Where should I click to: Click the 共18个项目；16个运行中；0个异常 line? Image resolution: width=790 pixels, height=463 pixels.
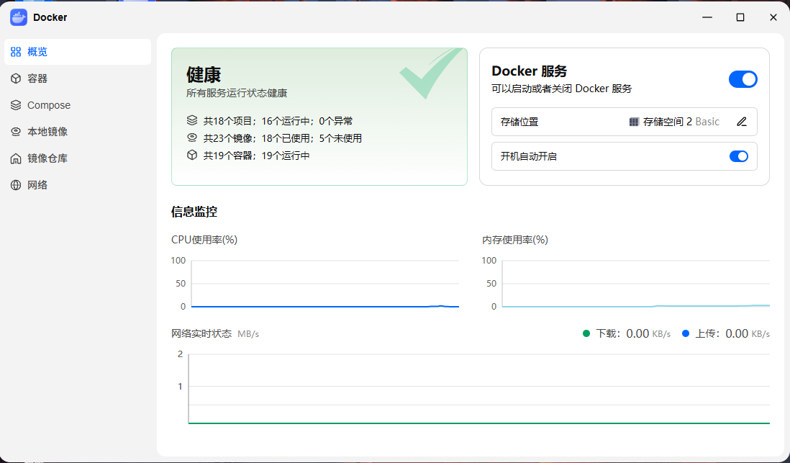278,121
